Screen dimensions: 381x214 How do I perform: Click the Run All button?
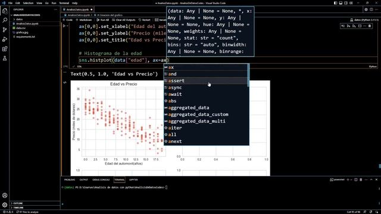[103, 20]
